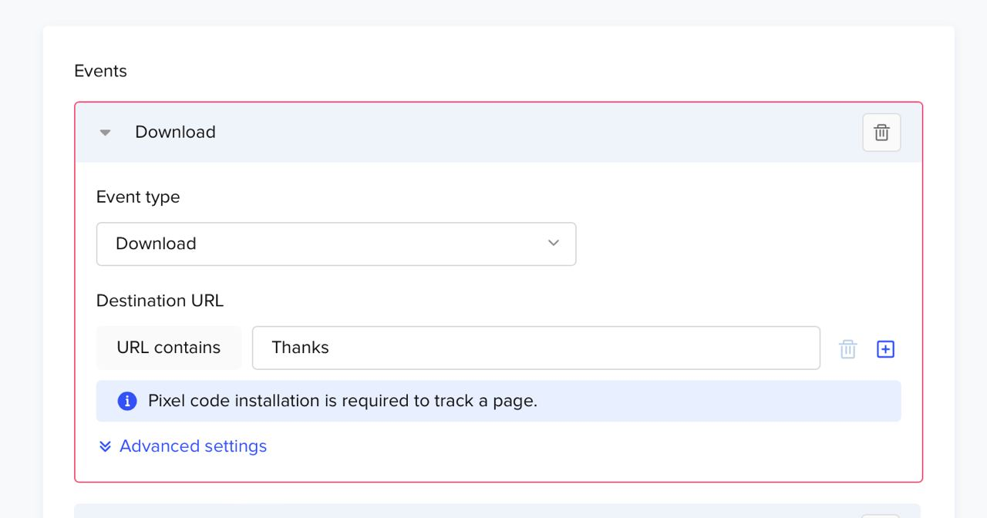
Task: Collapse the Download event with the triangle arrow
Action: (x=106, y=133)
